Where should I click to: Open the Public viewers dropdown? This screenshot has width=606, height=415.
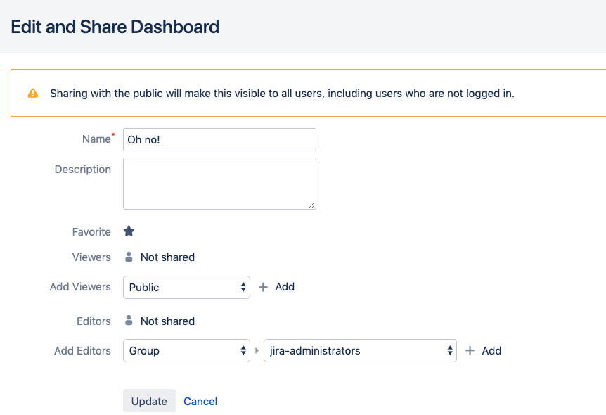point(186,287)
